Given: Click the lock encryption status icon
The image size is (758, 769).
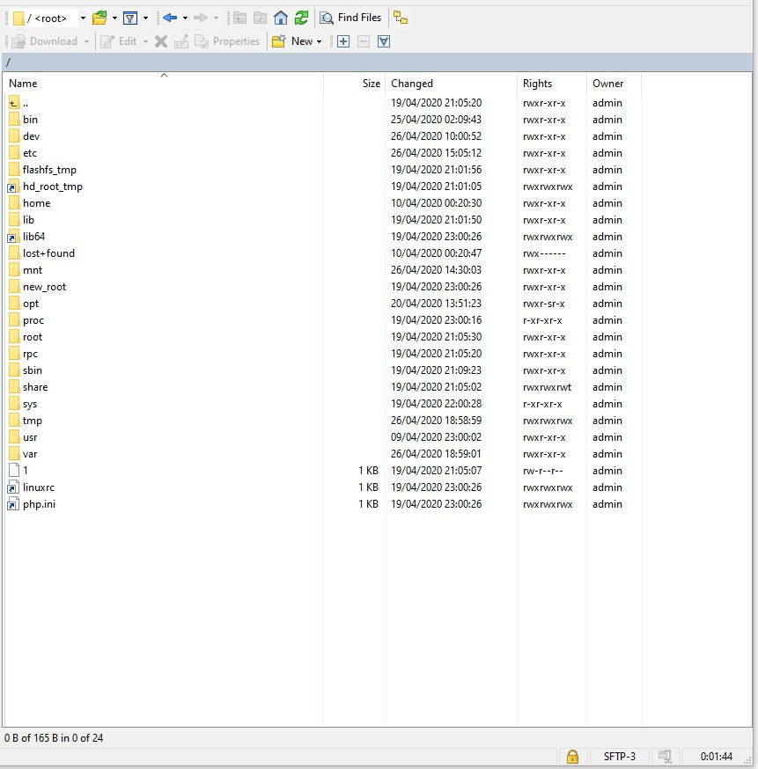Looking at the screenshot, I should 572,757.
